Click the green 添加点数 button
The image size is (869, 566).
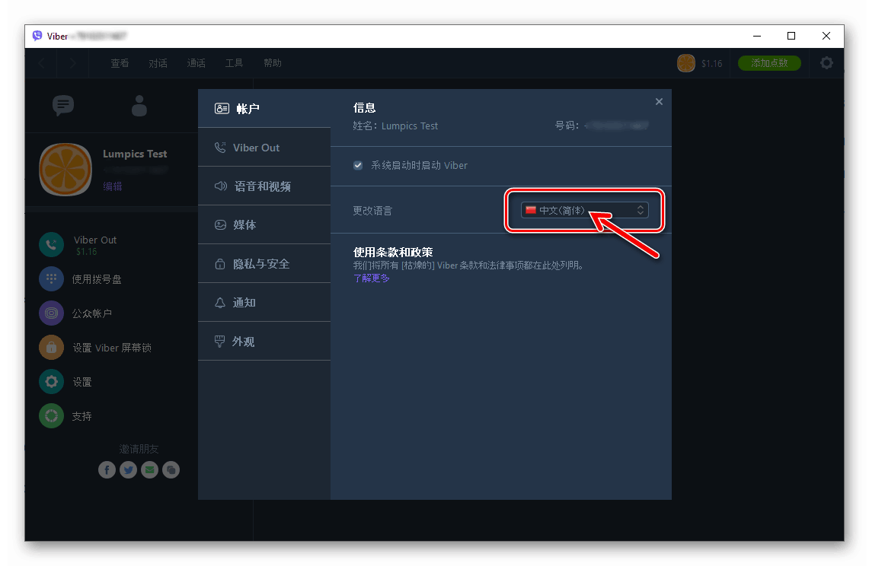click(769, 63)
